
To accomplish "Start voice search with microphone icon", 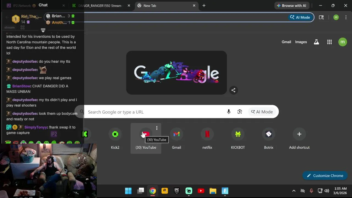I will coord(229,112).
